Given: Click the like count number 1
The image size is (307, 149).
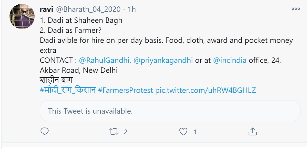Looking at the screenshot, I should 195,132.
